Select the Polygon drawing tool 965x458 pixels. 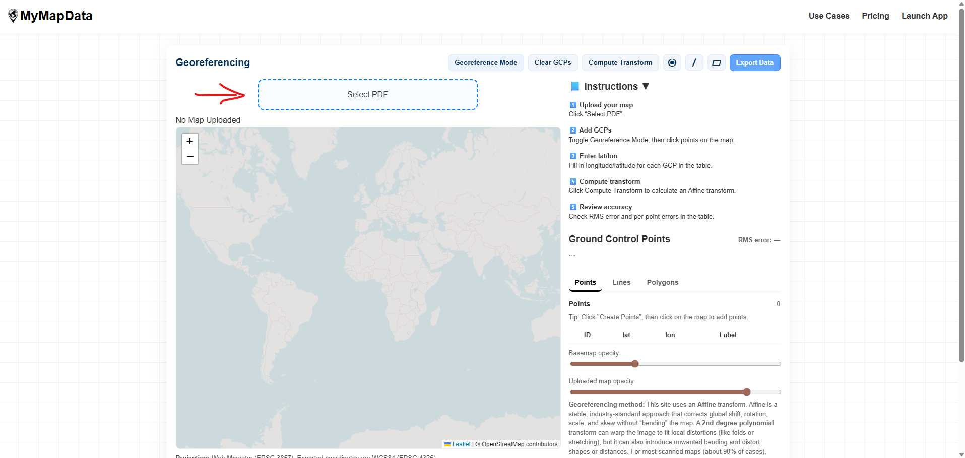[x=717, y=62]
